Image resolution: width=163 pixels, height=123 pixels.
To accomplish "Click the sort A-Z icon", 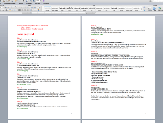I will pyautogui.click(x=39, y=10).
